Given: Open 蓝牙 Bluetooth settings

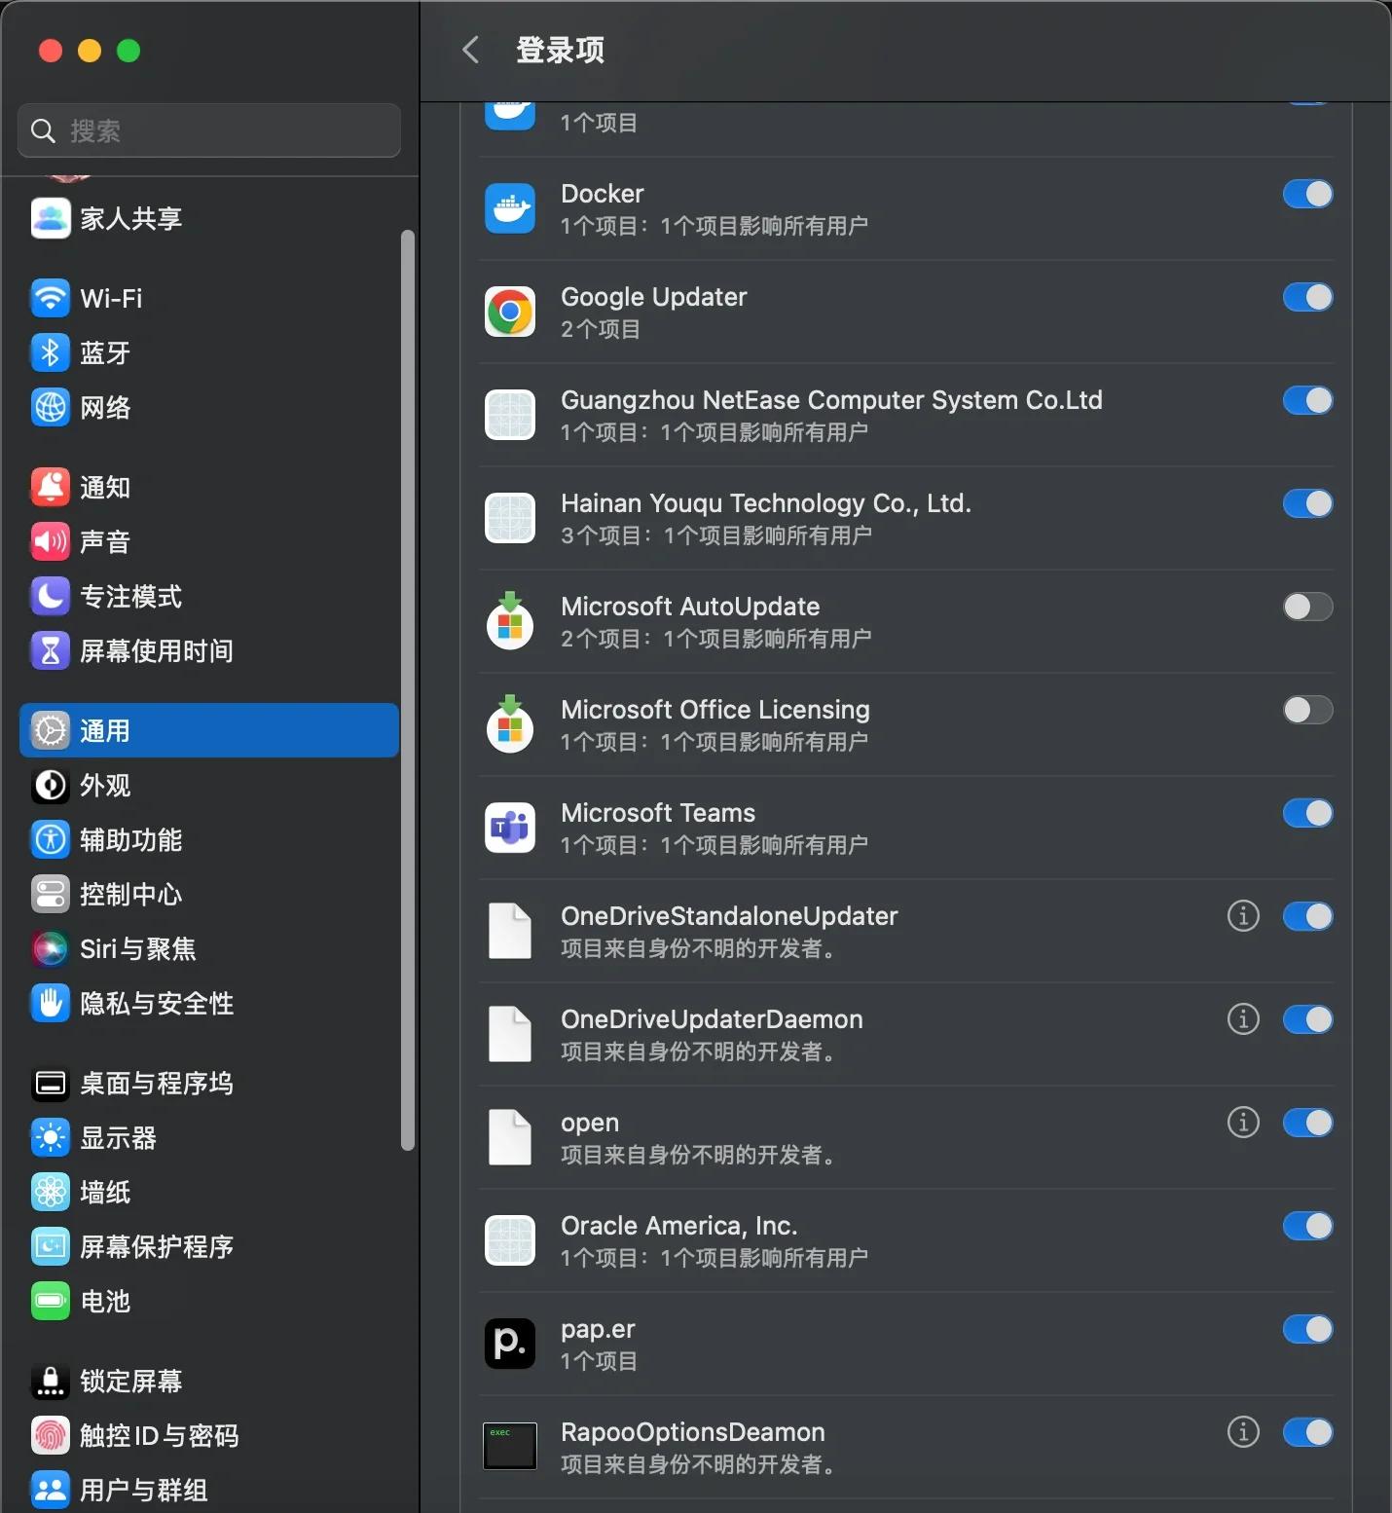Looking at the screenshot, I should pos(209,352).
